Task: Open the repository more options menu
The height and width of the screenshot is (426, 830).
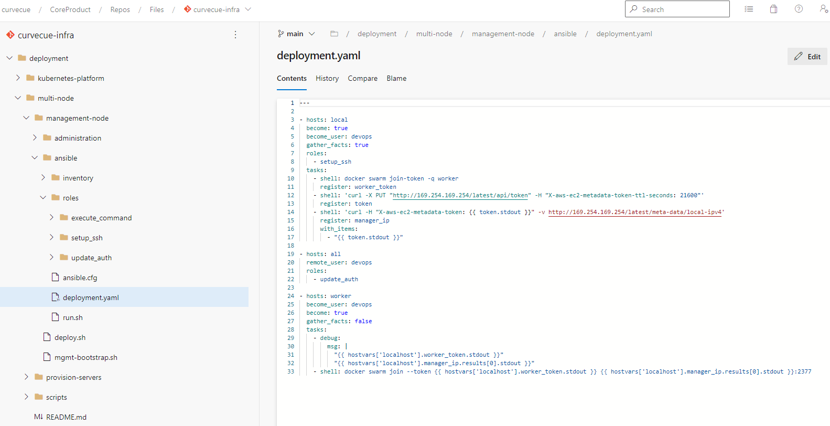Action: pyautogui.click(x=235, y=35)
